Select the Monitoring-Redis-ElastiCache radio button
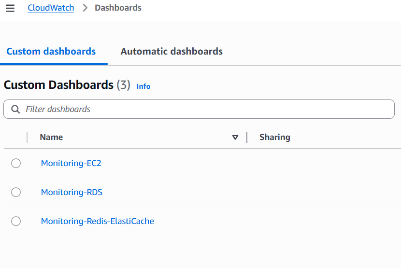This screenshot has width=401, height=268. point(16,221)
